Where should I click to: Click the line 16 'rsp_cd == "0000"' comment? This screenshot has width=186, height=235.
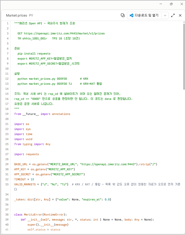[73, 99]
